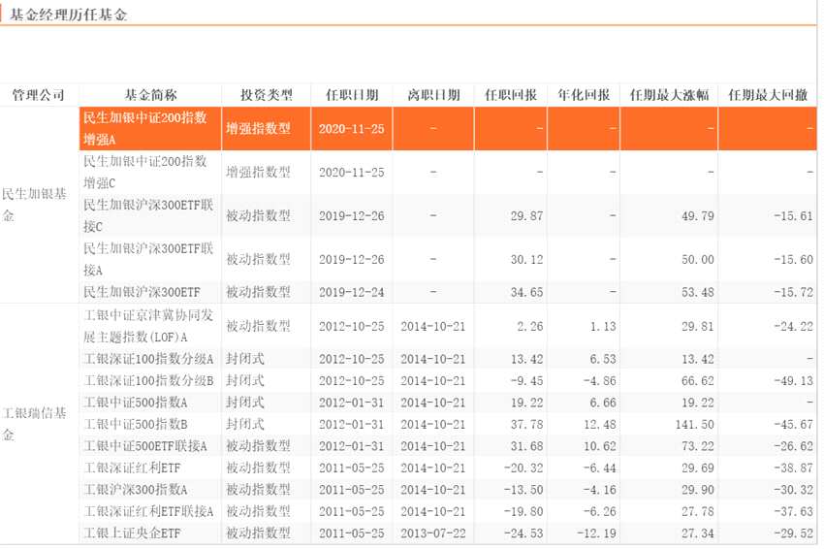Select return value -24.53

click(x=523, y=533)
